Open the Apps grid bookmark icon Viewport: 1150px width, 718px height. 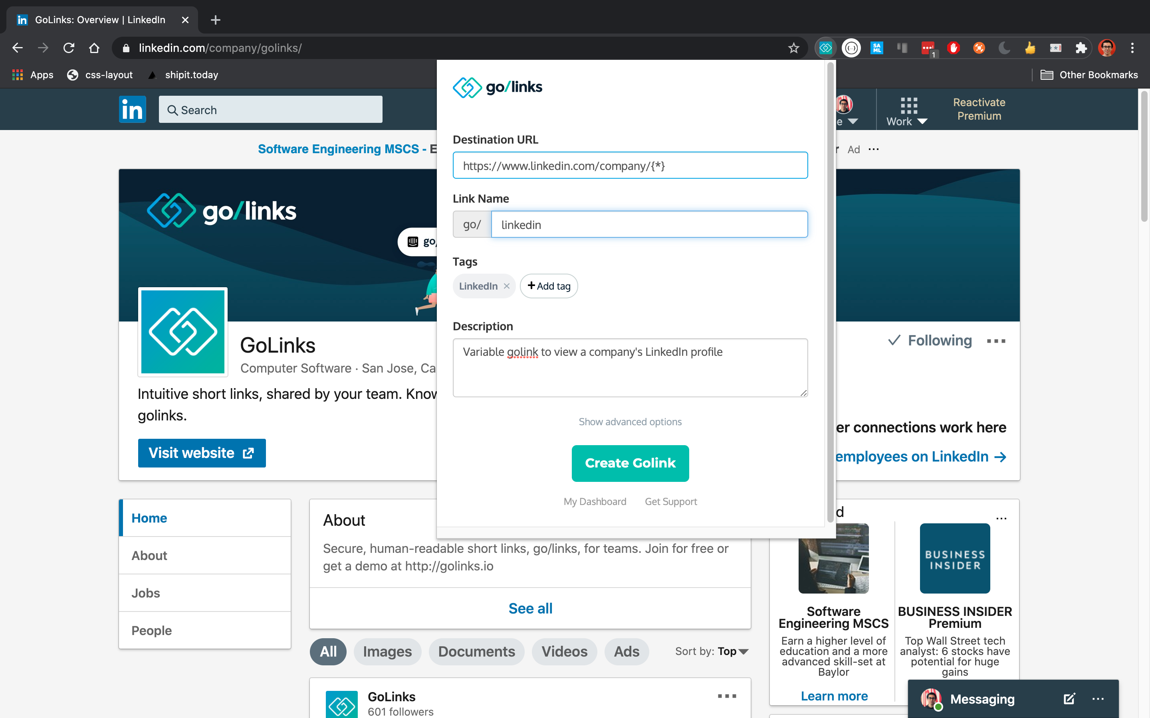(x=18, y=75)
